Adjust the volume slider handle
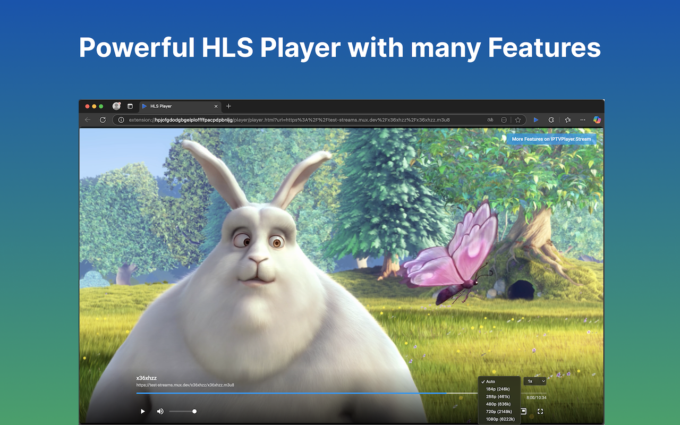 pyautogui.click(x=194, y=411)
